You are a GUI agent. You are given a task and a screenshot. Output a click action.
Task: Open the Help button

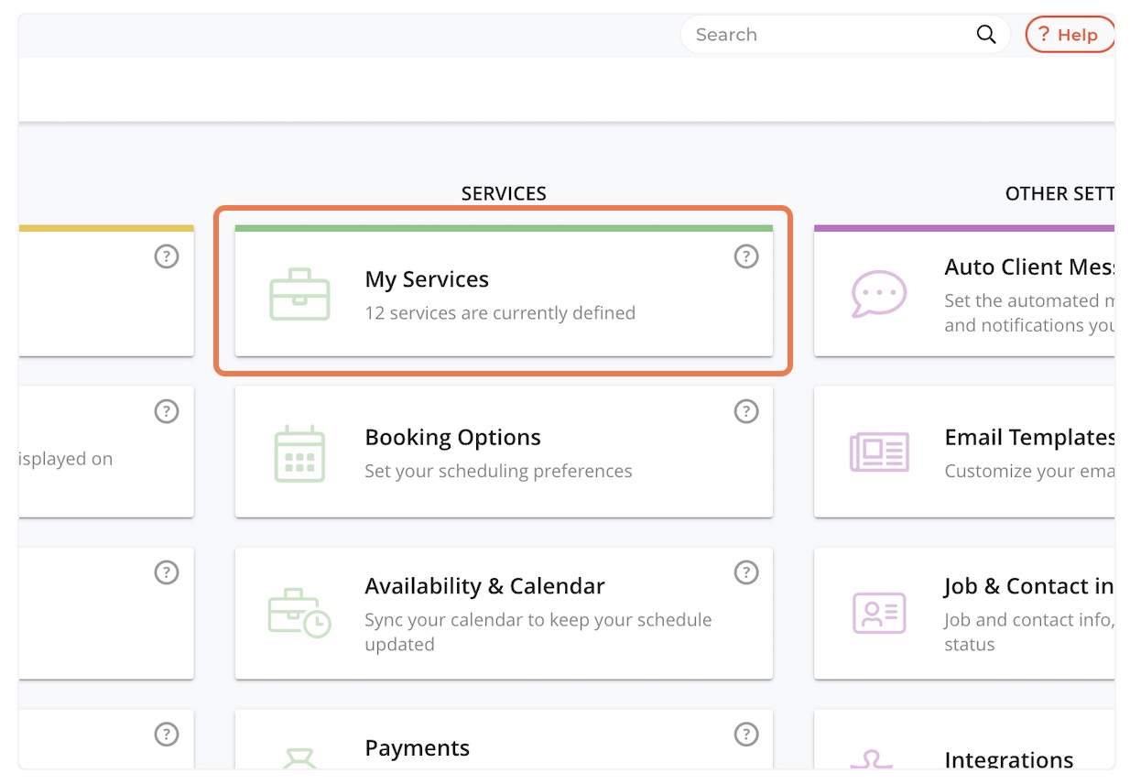point(1068,35)
